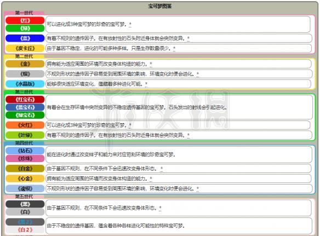
Task: Click the 水晶版 entry starting 能够很快适应
Action: point(95,84)
